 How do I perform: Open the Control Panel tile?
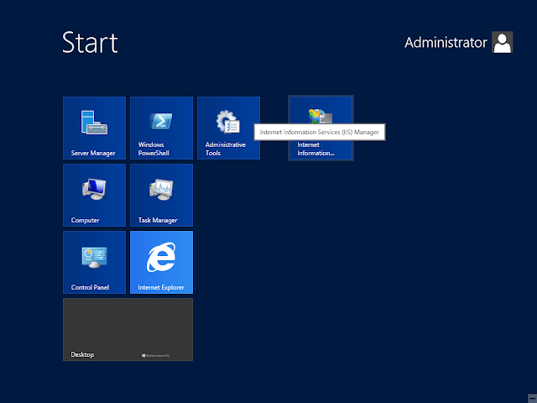[94, 262]
